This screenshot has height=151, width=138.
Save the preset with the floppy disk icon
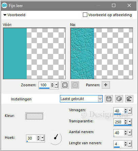[x=109, y=99]
